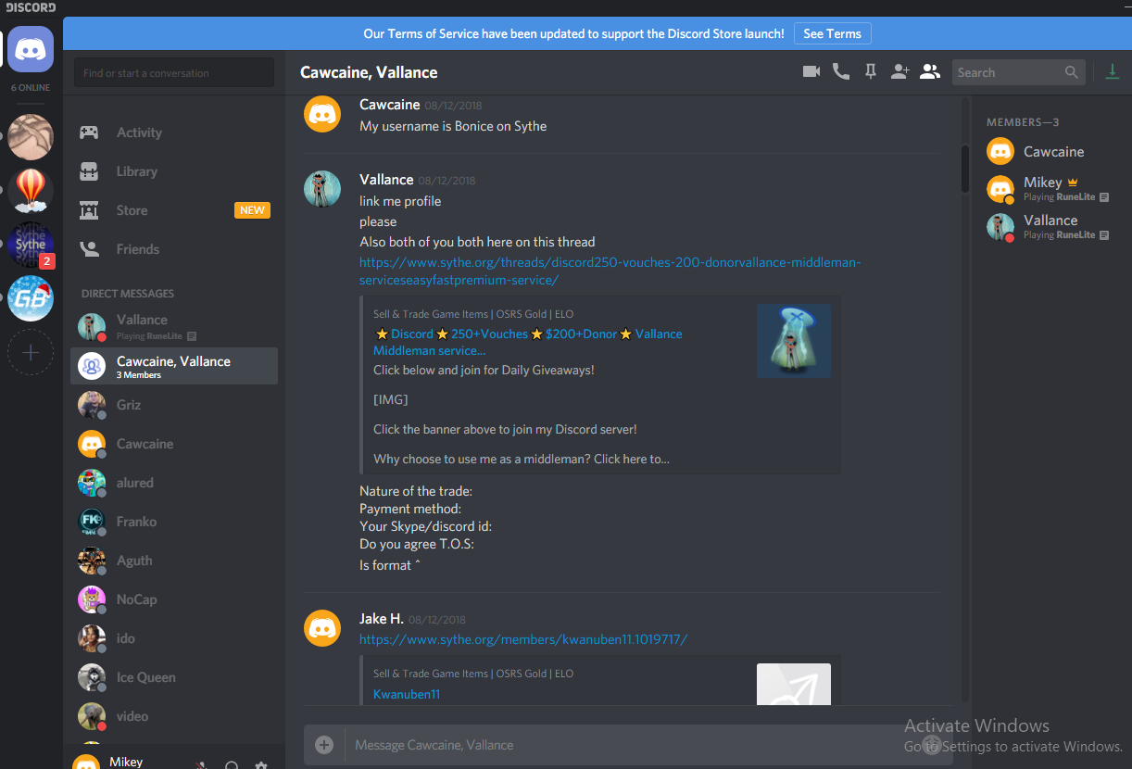Click the Friends icon
1132x769 pixels.
(89, 249)
